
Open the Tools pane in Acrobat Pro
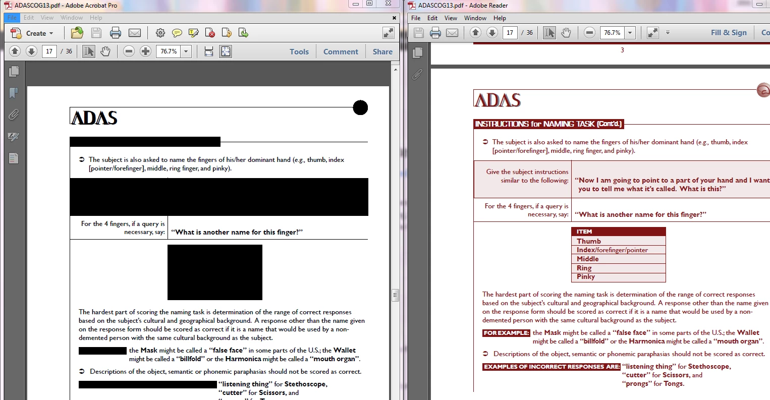[299, 51]
